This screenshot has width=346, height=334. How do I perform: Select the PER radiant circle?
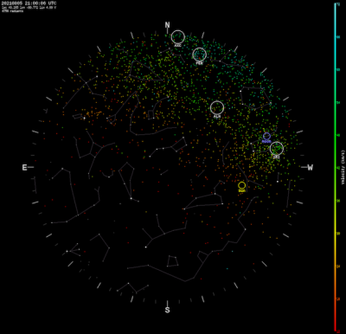pos(200,55)
